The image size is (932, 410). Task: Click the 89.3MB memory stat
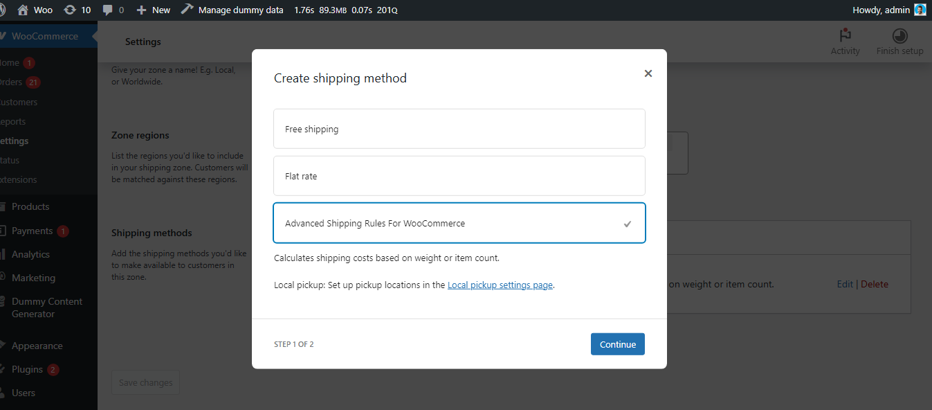coord(333,10)
